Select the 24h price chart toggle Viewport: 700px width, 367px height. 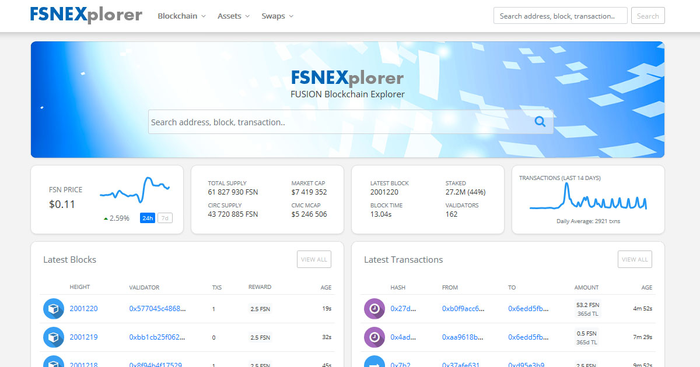(147, 218)
